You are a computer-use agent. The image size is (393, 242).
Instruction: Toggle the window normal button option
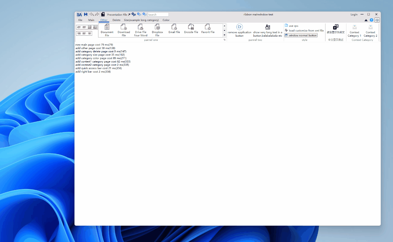coord(301,35)
